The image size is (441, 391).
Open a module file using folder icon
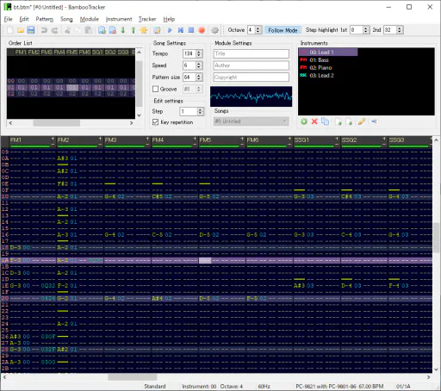[21, 30]
